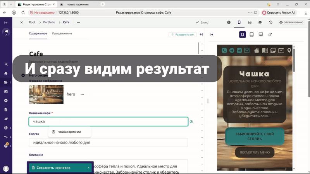Switch preview to mobile size
The height and width of the screenshot is (174, 310).
click(x=243, y=34)
